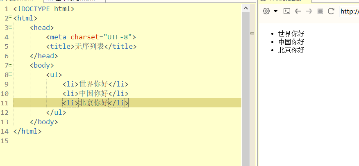The image size is (359, 166).
Task: Go back using the left arrow icon
Action: pos(298,11)
